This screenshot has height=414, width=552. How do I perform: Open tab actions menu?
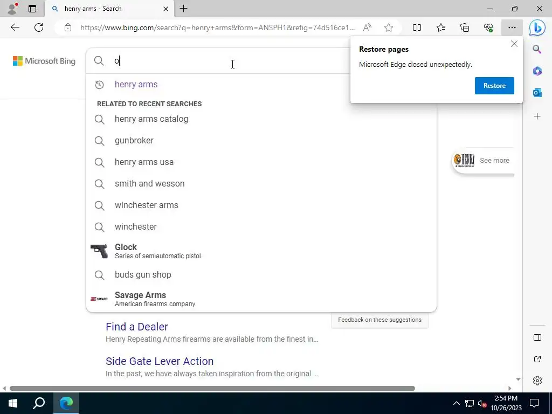coord(32,9)
